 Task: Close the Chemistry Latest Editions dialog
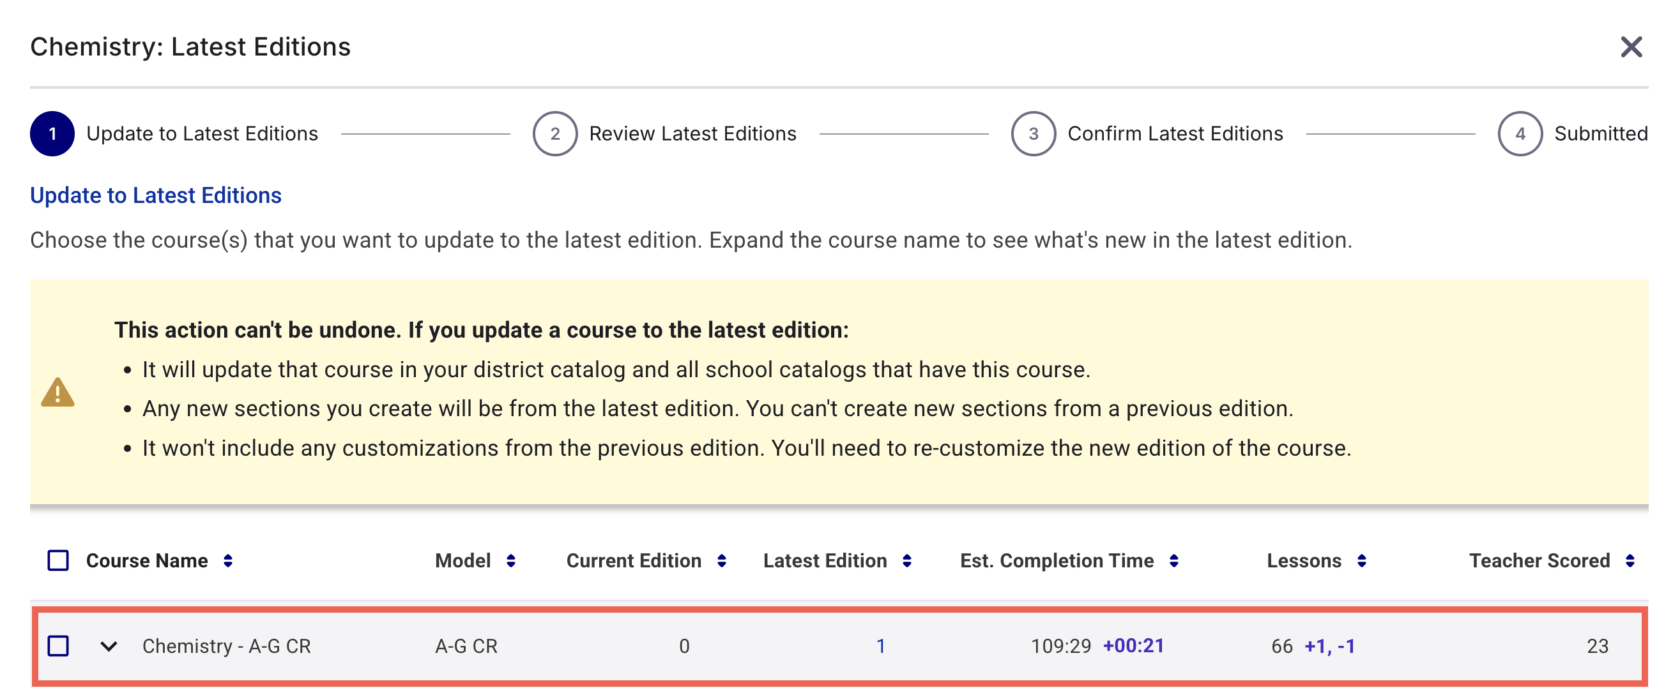[1630, 47]
